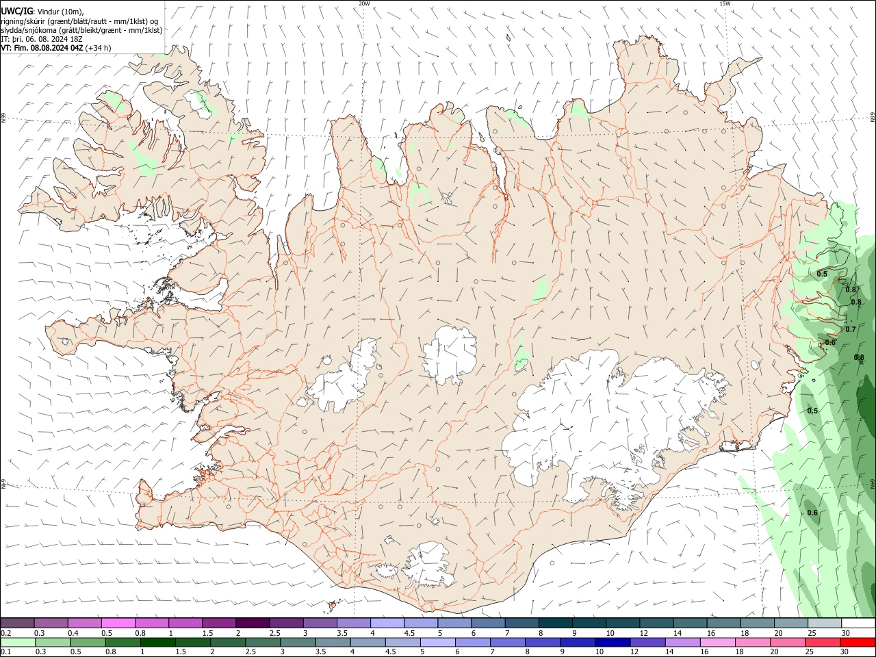Click the deep blue rain swatch at 10
The height and width of the screenshot is (657, 876).
pyautogui.click(x=611, y=642)
